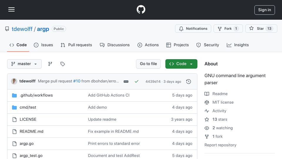Open Readme link in About sidebar
Viewport: 282px width, 159px height.
216,94
